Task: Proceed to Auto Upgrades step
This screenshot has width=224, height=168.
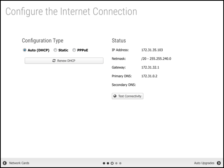Action: pos(204,163)
